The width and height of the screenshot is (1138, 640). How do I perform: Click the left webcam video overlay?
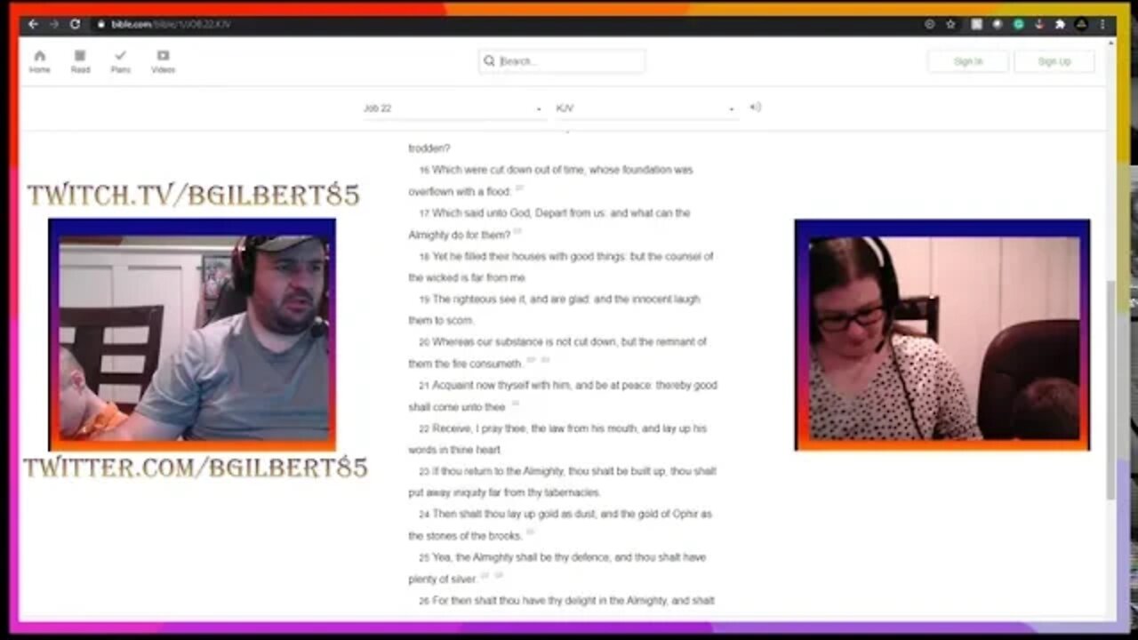[192, 333]
